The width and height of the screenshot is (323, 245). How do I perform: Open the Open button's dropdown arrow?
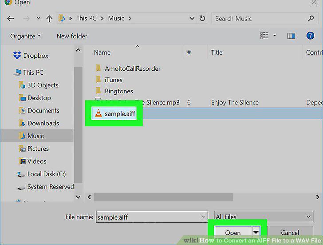(256, 233)
